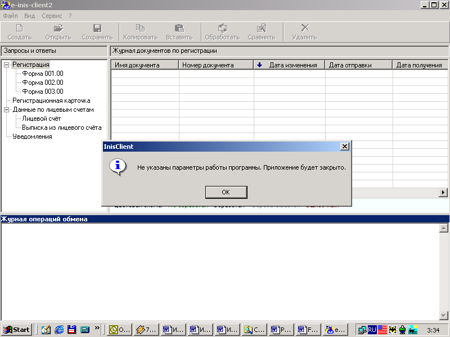The width and height of the screenshot is (450, 337).
Task: Click the blue sort arrow in Дата изменения header
Action: click(x=259, y=65)
